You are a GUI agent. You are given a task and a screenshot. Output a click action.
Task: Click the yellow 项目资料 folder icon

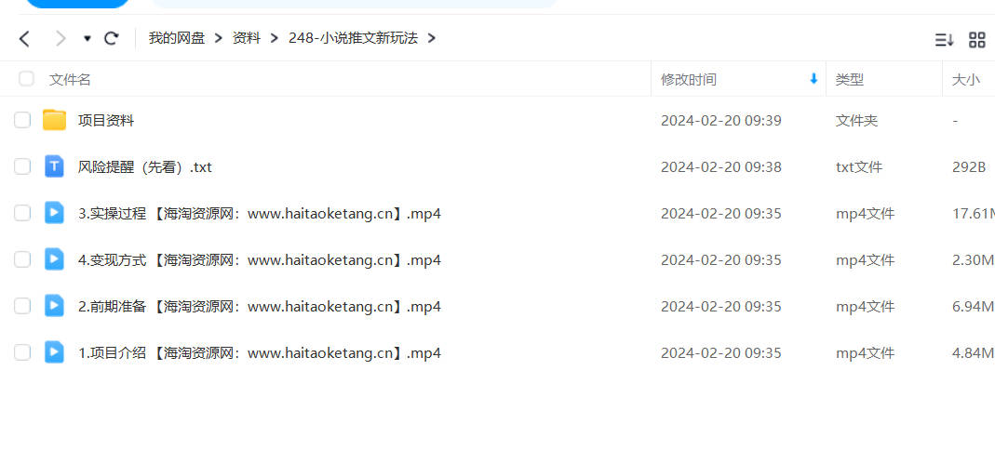point(55,120)
